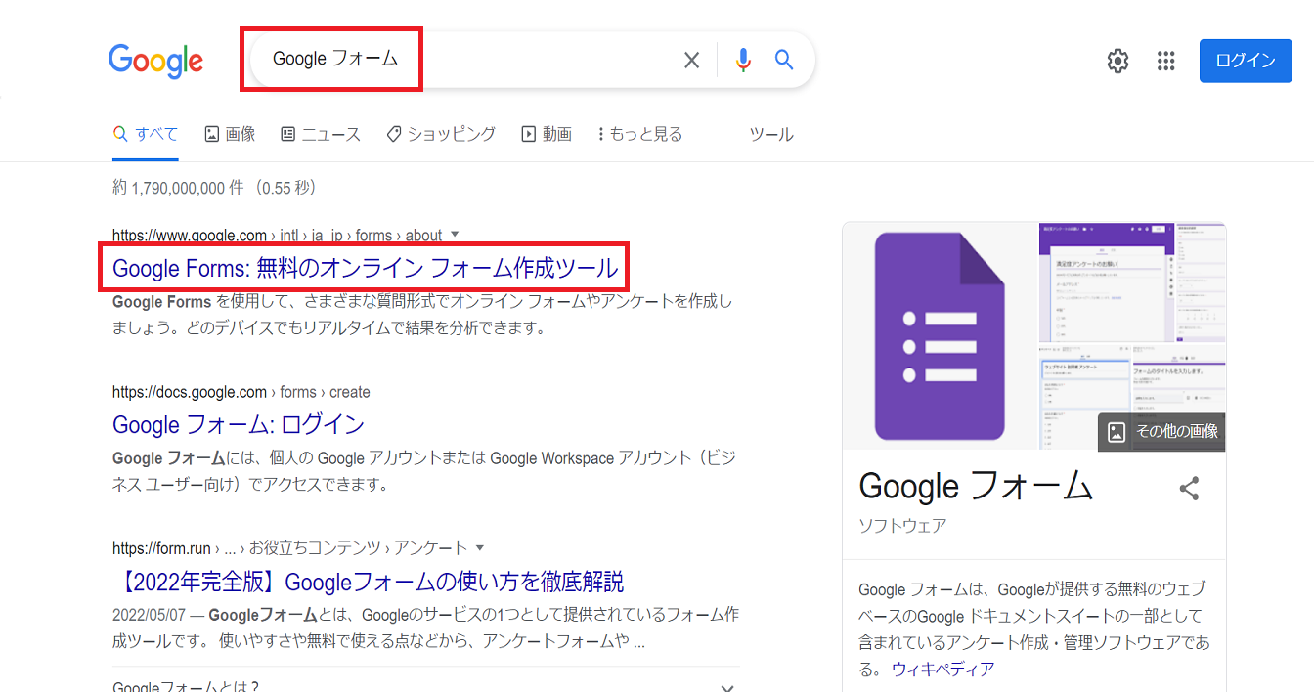This screenshot has height=692, width=1314.
Task: Click the blue magnifier search icon
Action: pos(784,61)
